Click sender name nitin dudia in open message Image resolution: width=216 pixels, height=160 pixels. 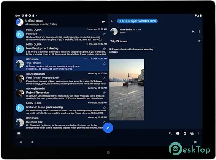(x=126, y=30)
